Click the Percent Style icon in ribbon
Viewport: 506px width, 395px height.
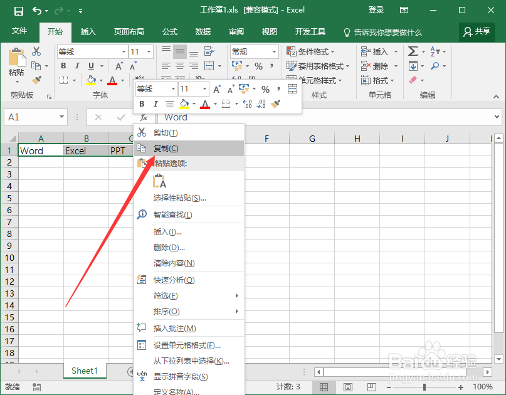coord(258,66)
